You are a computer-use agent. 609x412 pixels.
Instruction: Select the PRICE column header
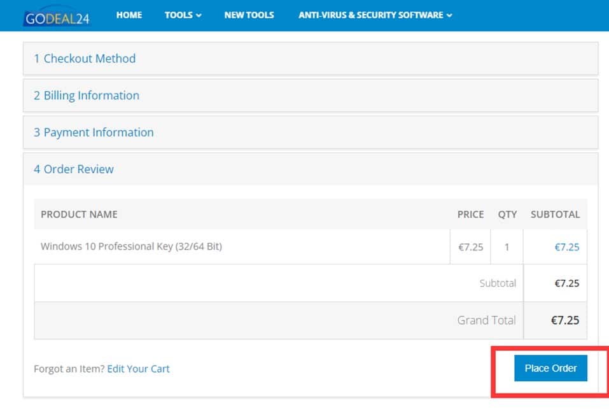coord(470,215)
